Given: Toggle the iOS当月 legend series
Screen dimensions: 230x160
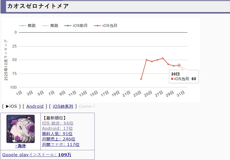Looking at the screenshot, I should (x=105, y=26).
